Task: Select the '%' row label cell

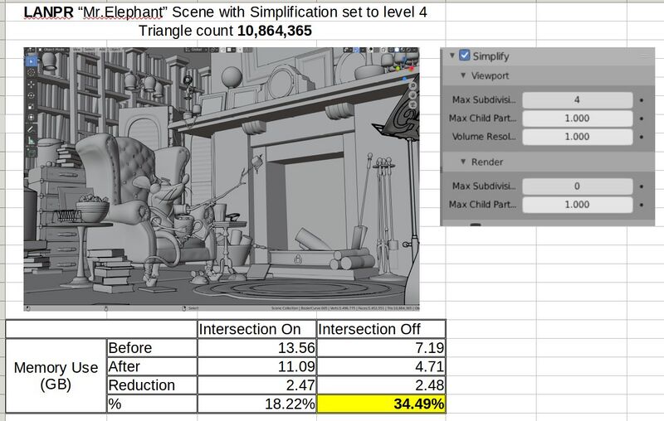Action: (x=152, y=404)
